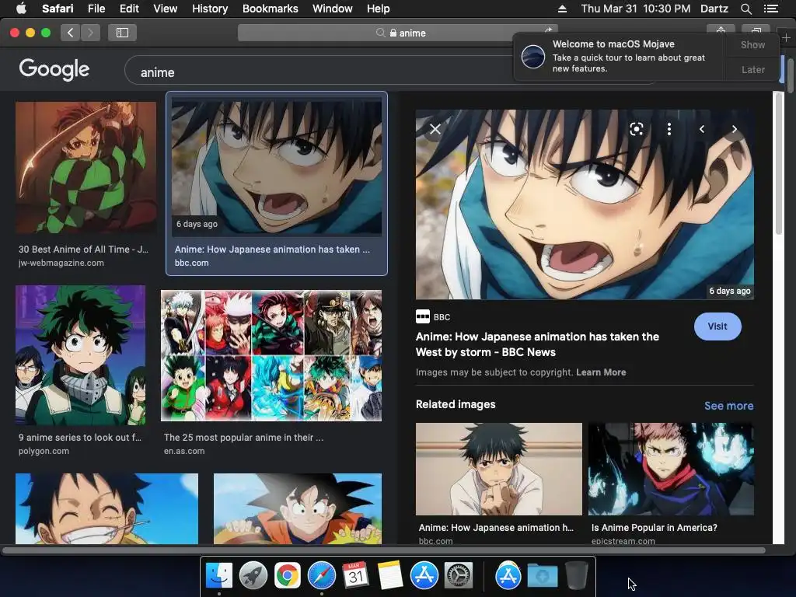The image size is (796, 597).
Task: Click the date and time in menu bar
Action: 636,9
